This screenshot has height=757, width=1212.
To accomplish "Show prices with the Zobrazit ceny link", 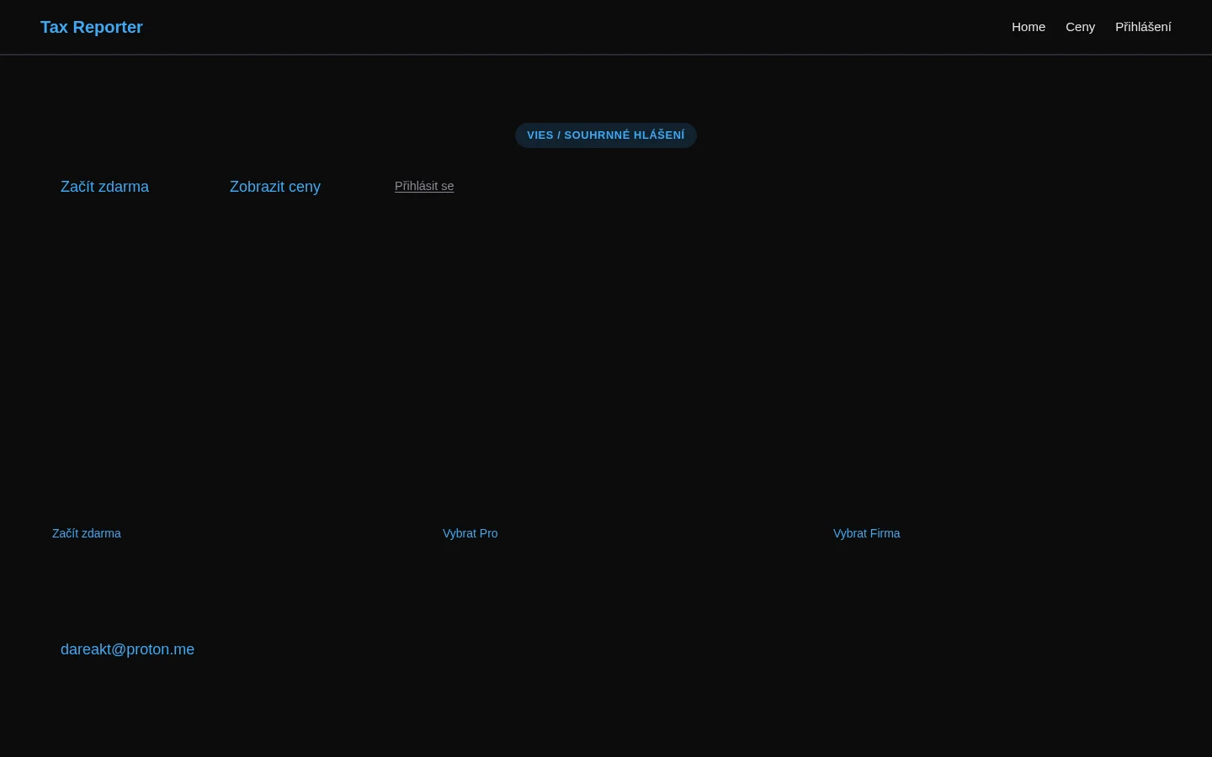I will tap(274, 187).
